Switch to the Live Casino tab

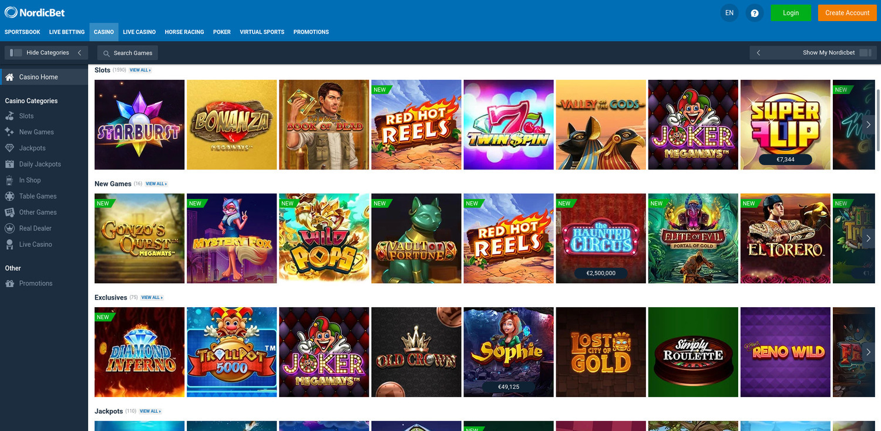coord(139,32)
